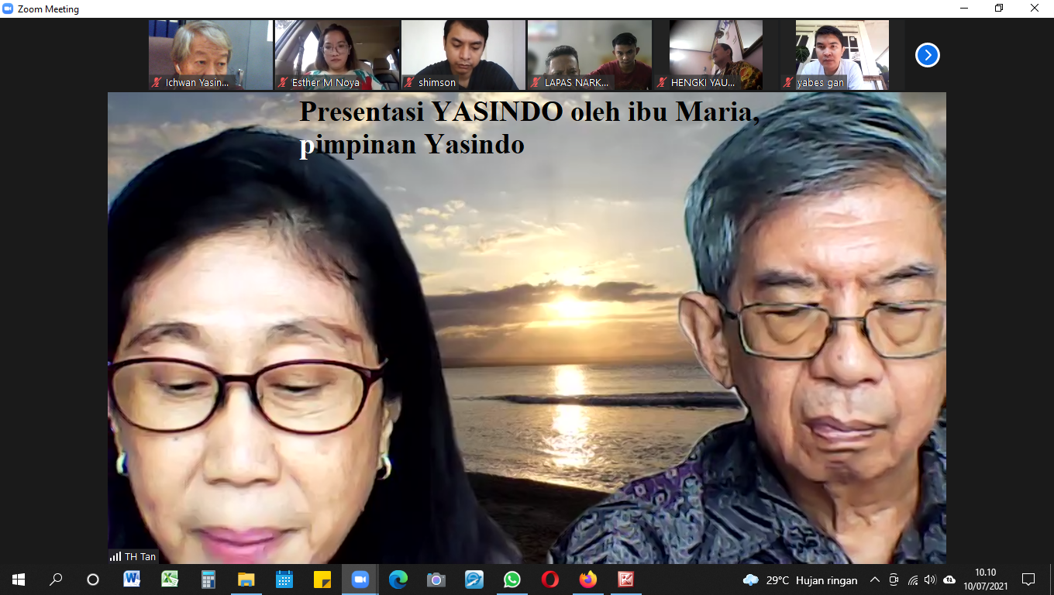The width and height of the screenshot is (1054, 595).
Task: Expand hidden system tray icons
Action: click(875, 580)
